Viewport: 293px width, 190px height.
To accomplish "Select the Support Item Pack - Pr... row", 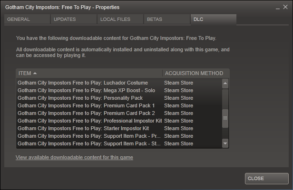I will (119, 136).
